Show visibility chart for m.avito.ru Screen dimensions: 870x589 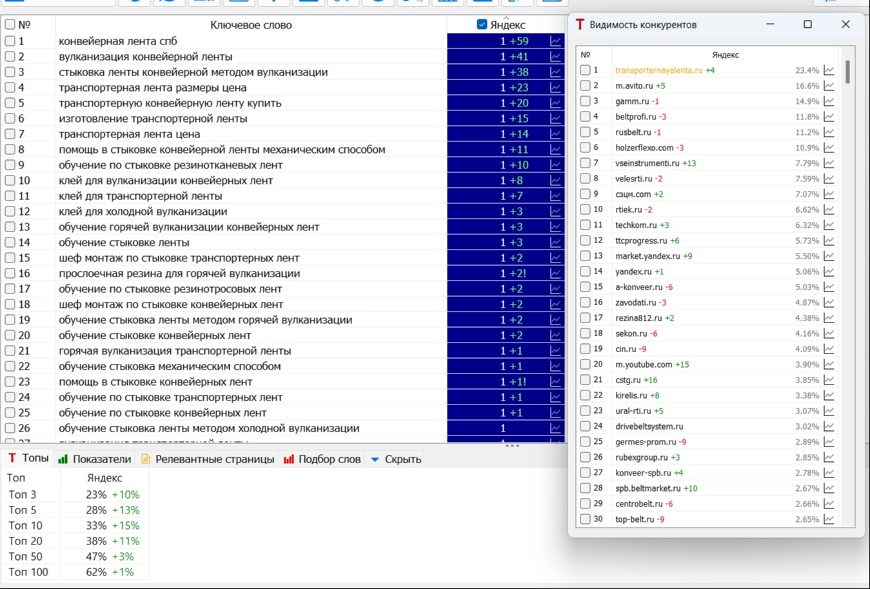click(x=829, y=86)
